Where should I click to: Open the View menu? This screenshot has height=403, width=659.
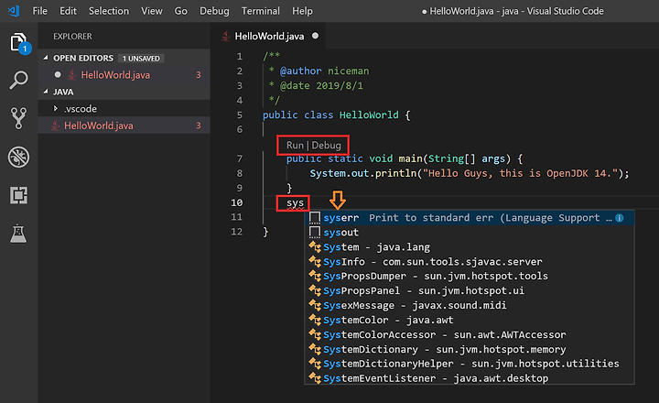point(152,11)
